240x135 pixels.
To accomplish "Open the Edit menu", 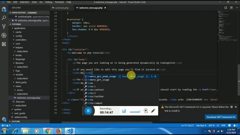I will pos(15,2).
